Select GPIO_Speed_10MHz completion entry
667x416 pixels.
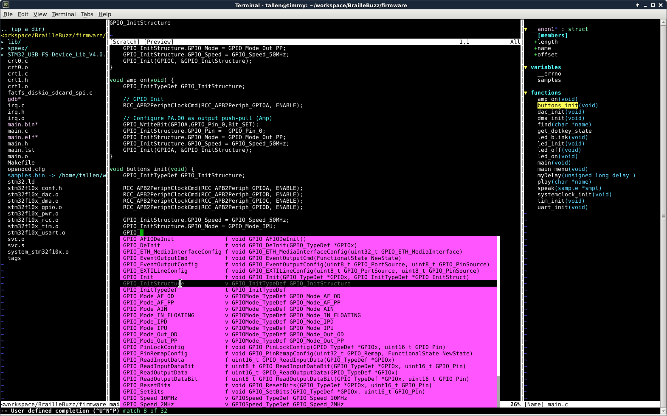click(308, 398)
